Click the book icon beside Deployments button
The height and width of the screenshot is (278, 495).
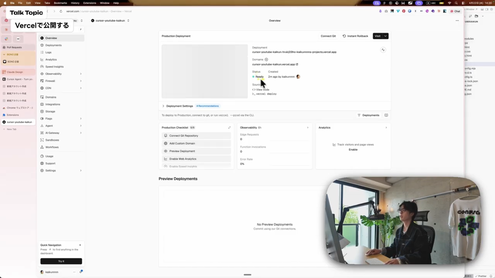point(386,115)
